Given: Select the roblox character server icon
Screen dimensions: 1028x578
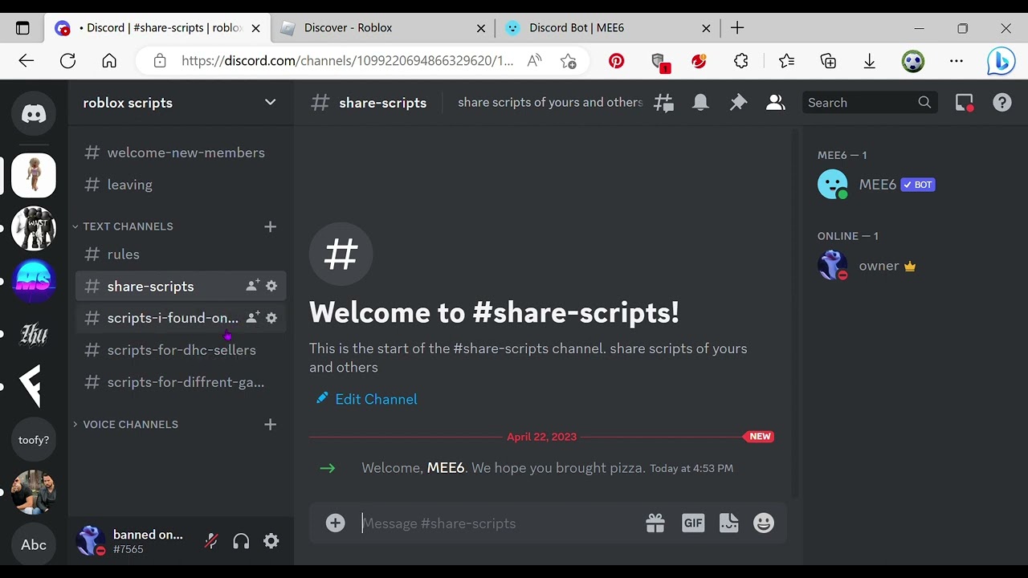Looking at the screenshot, I should click(34, 175).
